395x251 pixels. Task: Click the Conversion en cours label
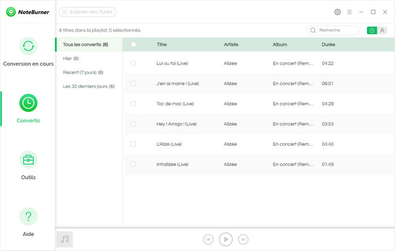(28, 64)
